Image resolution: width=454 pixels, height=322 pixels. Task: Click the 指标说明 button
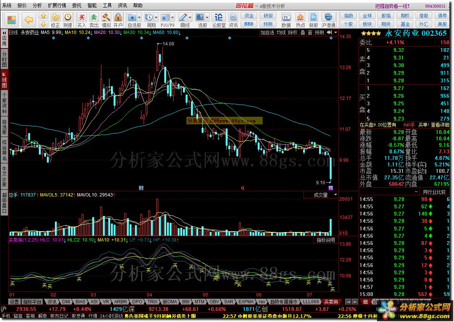[326, 240]
